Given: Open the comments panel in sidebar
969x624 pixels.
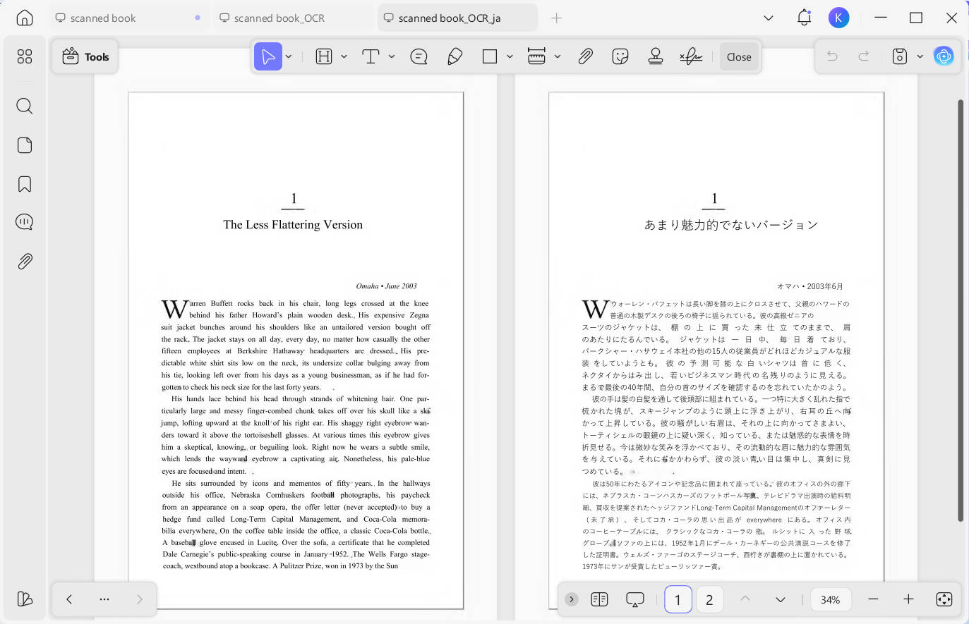Looking at the screenshot, I should [25, 222].
